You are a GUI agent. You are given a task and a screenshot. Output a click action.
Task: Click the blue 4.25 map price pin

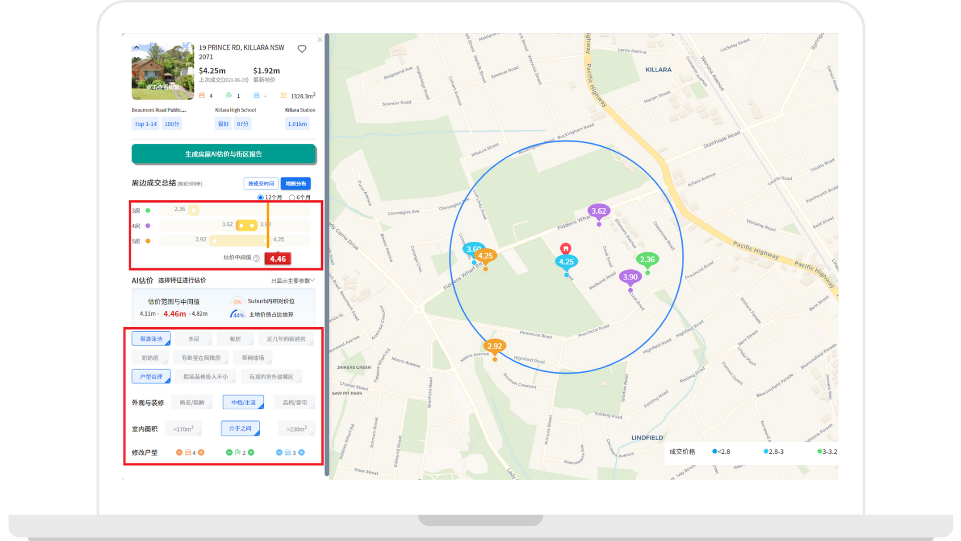566,262
